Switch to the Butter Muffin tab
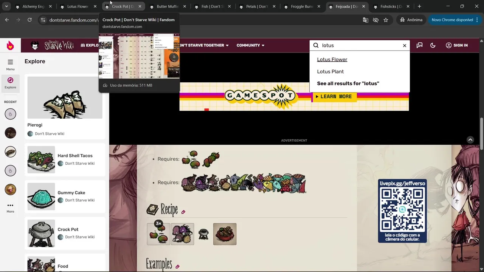484x272 pixels. [x=168, y=6]
